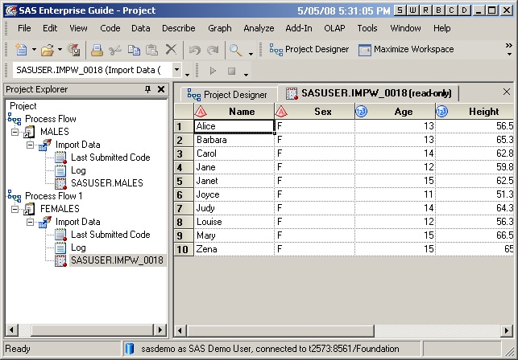Open the Analyze menu

[x=259, y=28]
